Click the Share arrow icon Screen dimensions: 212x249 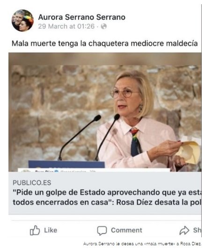pos(184,230)
